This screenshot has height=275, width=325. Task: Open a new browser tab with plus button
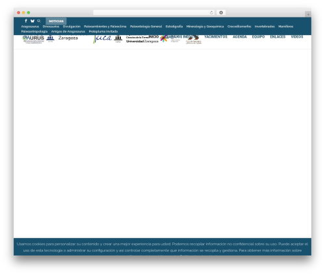point(308,14)
